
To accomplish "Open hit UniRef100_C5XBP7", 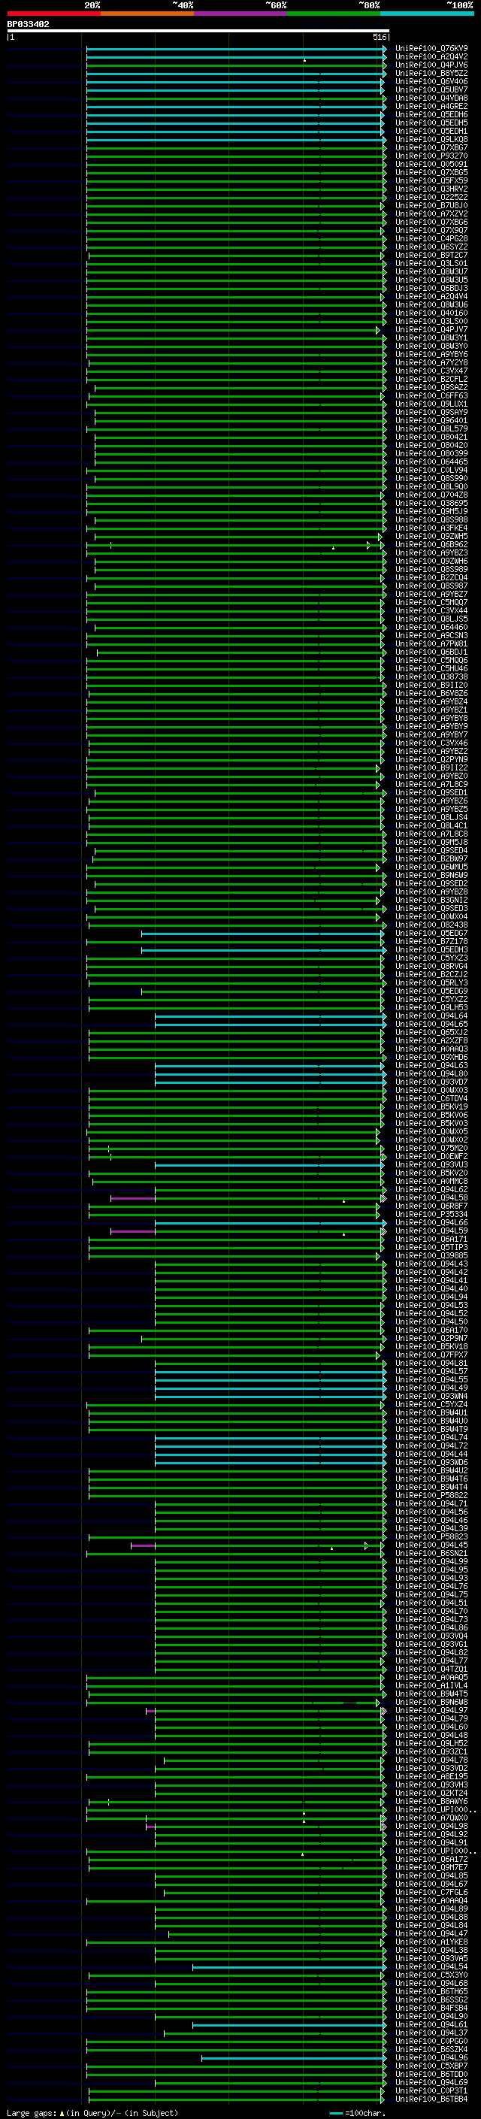I will [431, 2066].
